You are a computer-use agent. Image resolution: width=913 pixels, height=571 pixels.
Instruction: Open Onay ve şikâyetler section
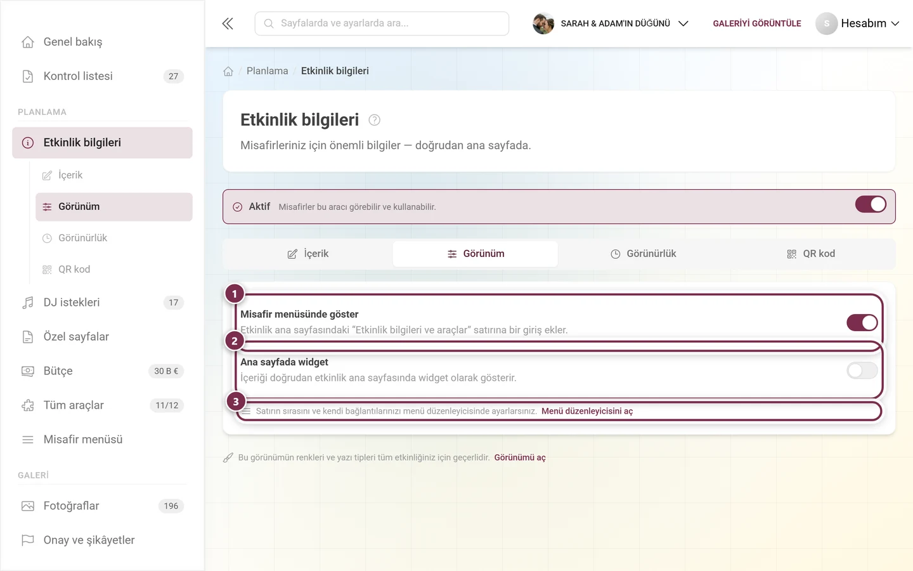(x=102, y=541)
